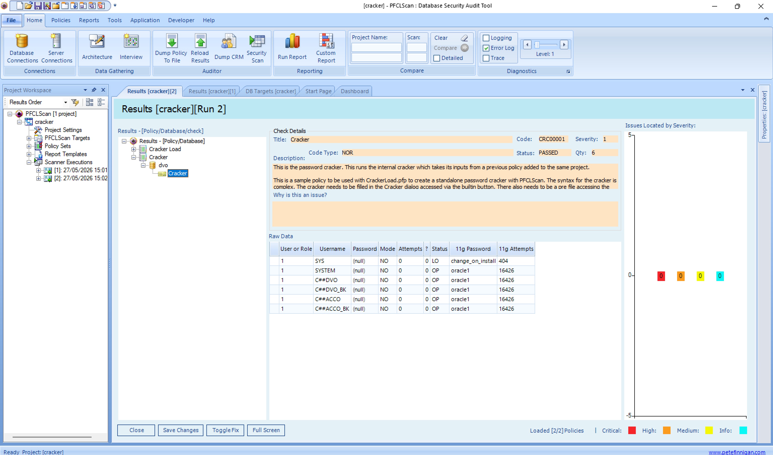Click the filter with lightning icon
Viewport: 773px width, 455px height.
click(x=75, y=102)
